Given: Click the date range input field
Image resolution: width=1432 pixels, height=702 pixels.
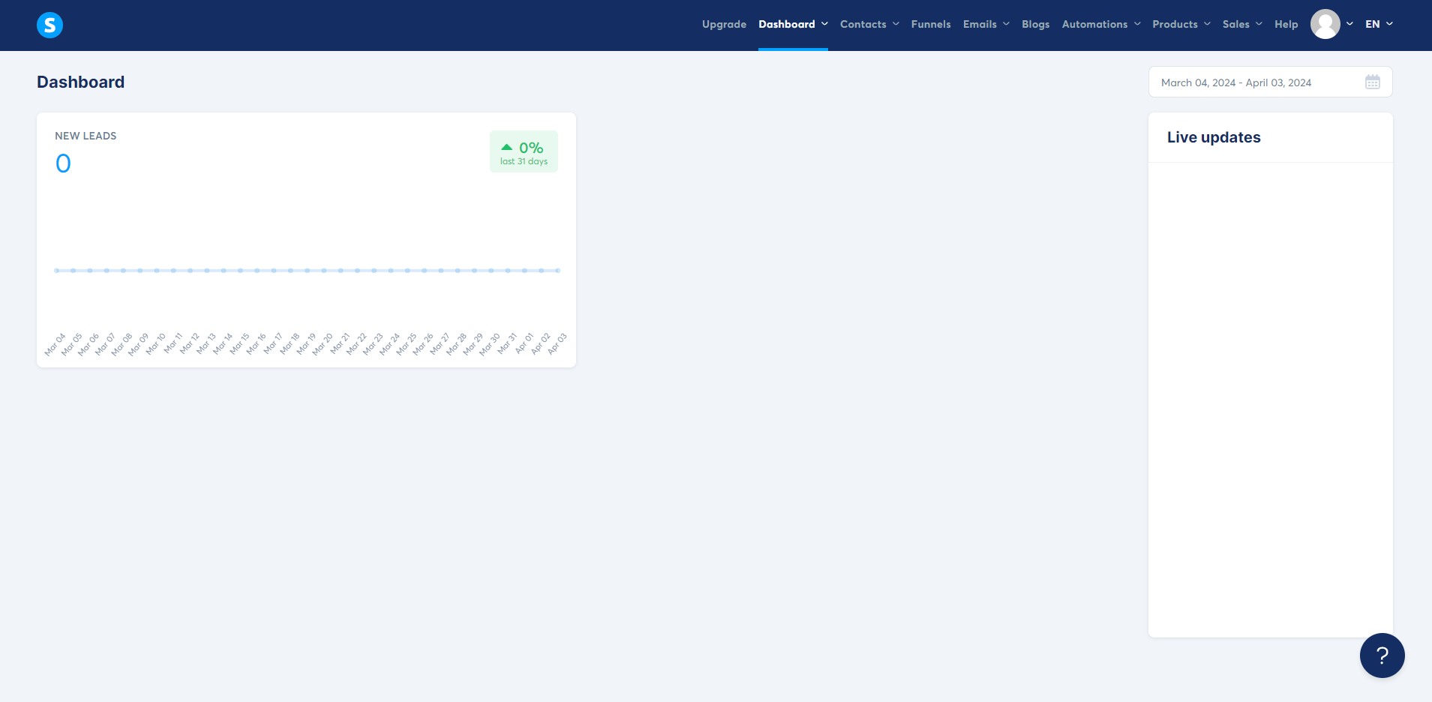Looking at the screenshot, I should click(1270, 82).
